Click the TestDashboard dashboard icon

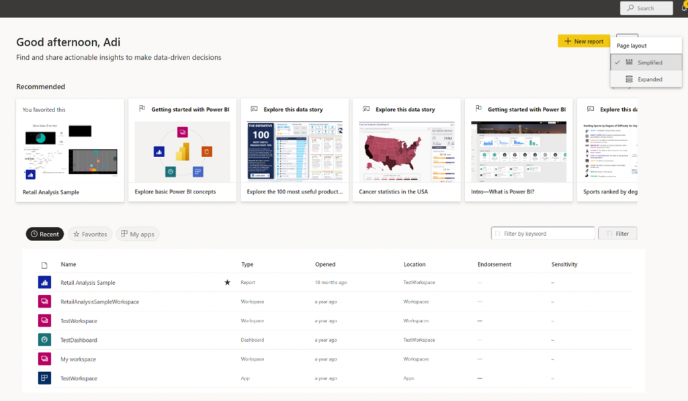click(45, 340)
